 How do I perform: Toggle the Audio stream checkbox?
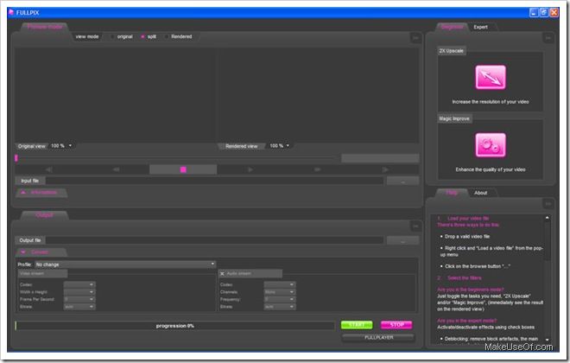click(222, 273)
